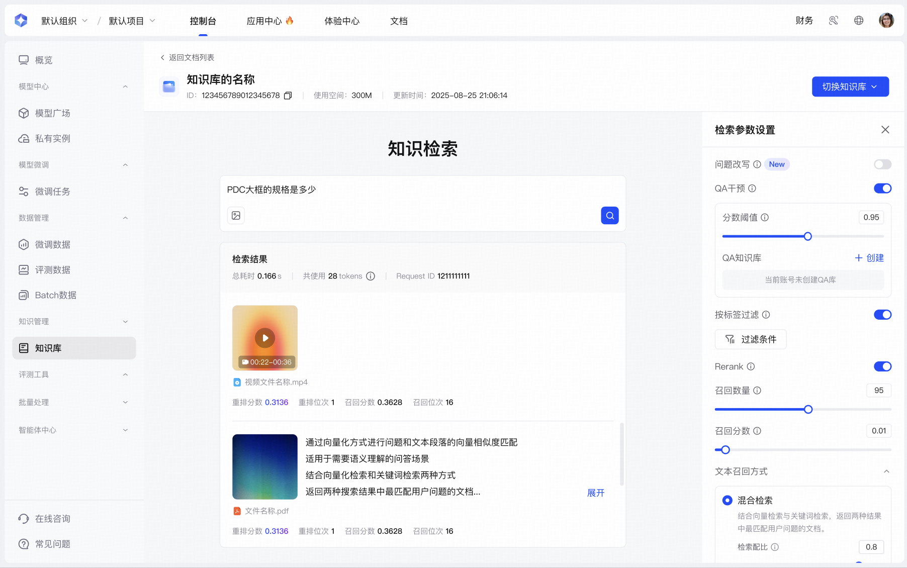The image size is (907, 568).
Task: Switch to the 应用中心 tab
Action: [x=269, y=21]
